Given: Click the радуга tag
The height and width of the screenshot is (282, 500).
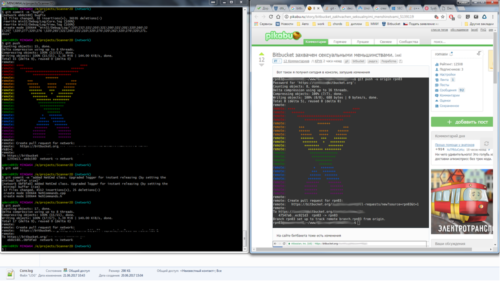Looking at the screenshot, I should [372, 61].
